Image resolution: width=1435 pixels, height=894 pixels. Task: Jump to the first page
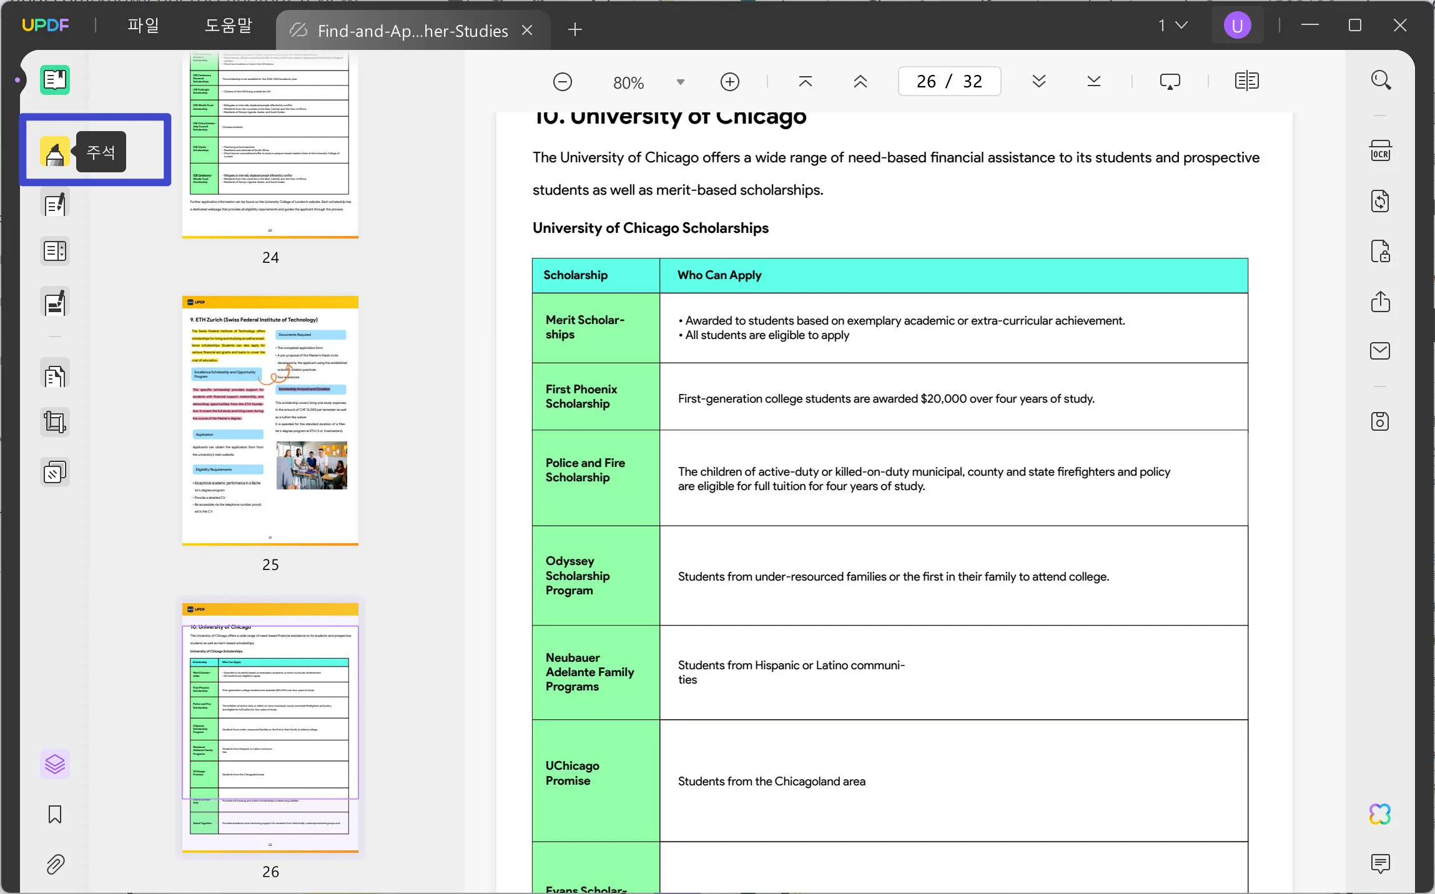tap(806, 82)
